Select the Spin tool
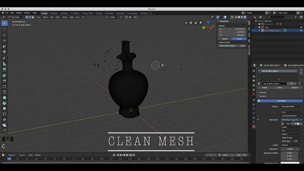The image size is (304, 171). pyautogui.click(x=4, y=103)
